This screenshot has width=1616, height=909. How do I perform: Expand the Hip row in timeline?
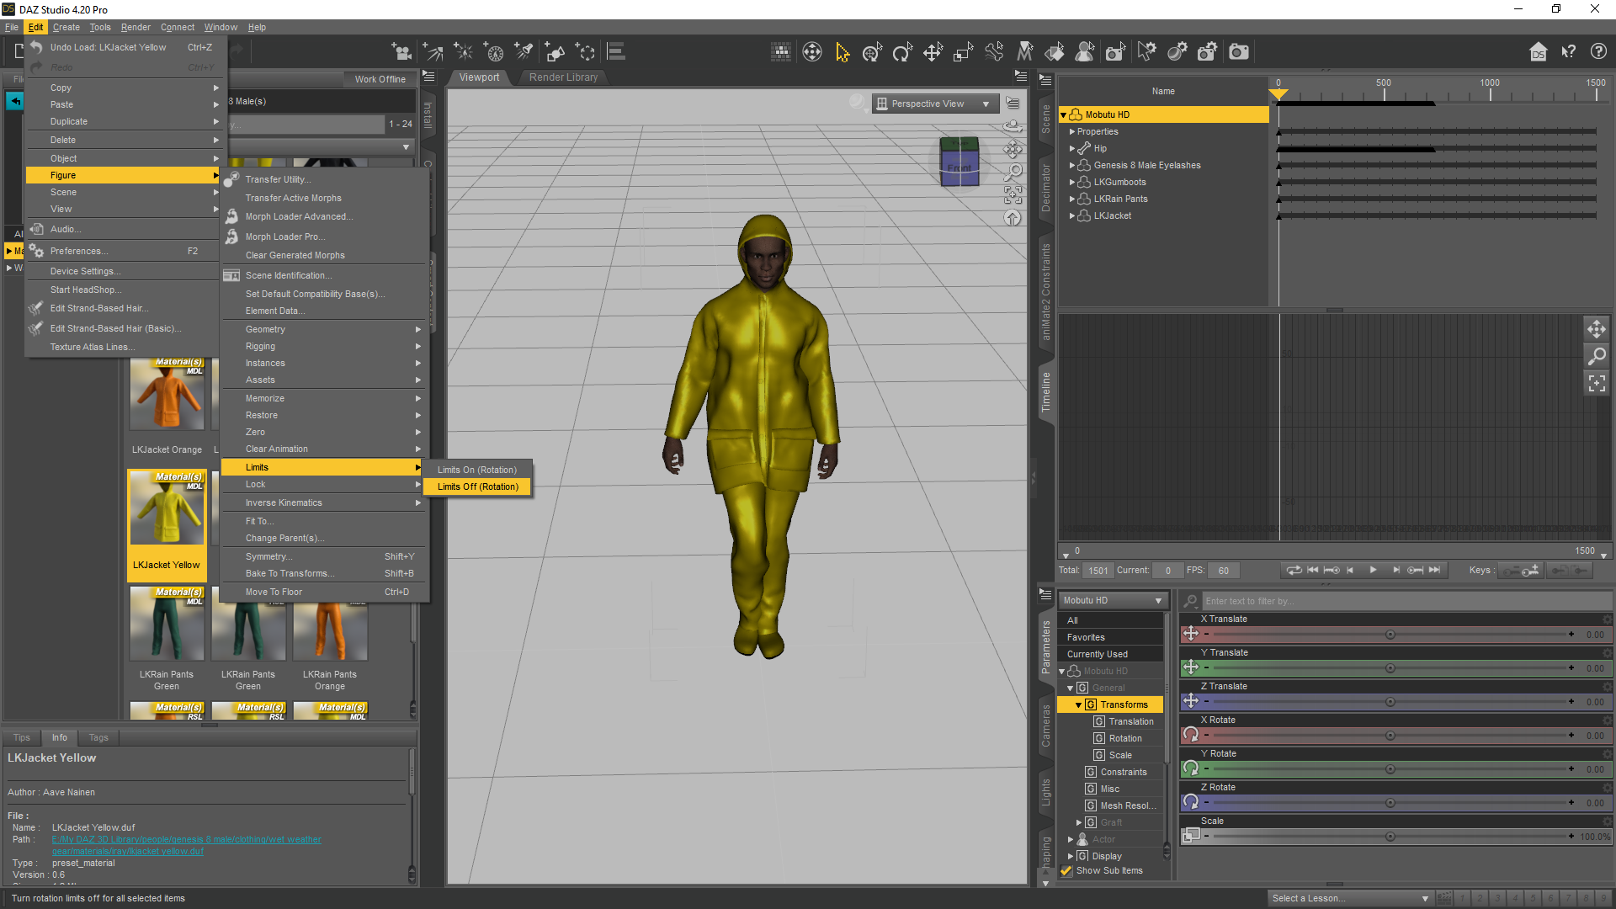pyautogui.click(x=1071, y=149)
